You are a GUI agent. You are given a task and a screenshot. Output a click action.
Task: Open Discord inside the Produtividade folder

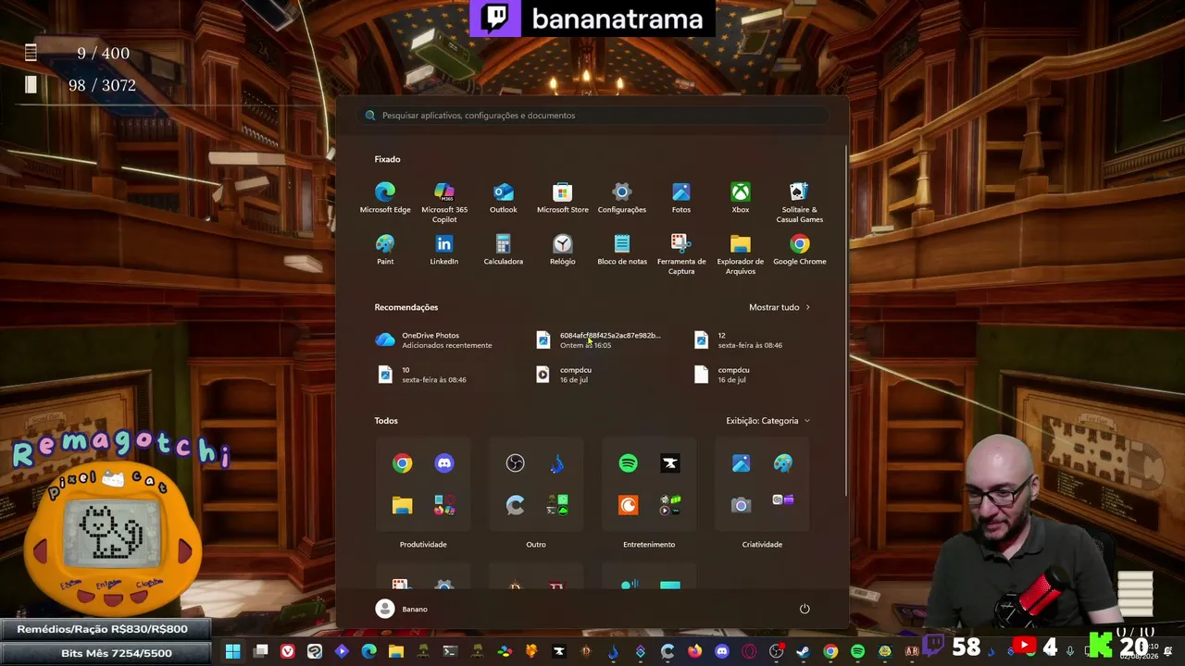(444, 463)
